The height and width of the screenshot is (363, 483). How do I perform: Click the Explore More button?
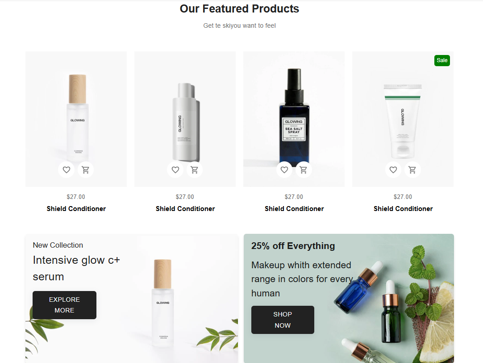pyautogui.click(x=64, y=305)
